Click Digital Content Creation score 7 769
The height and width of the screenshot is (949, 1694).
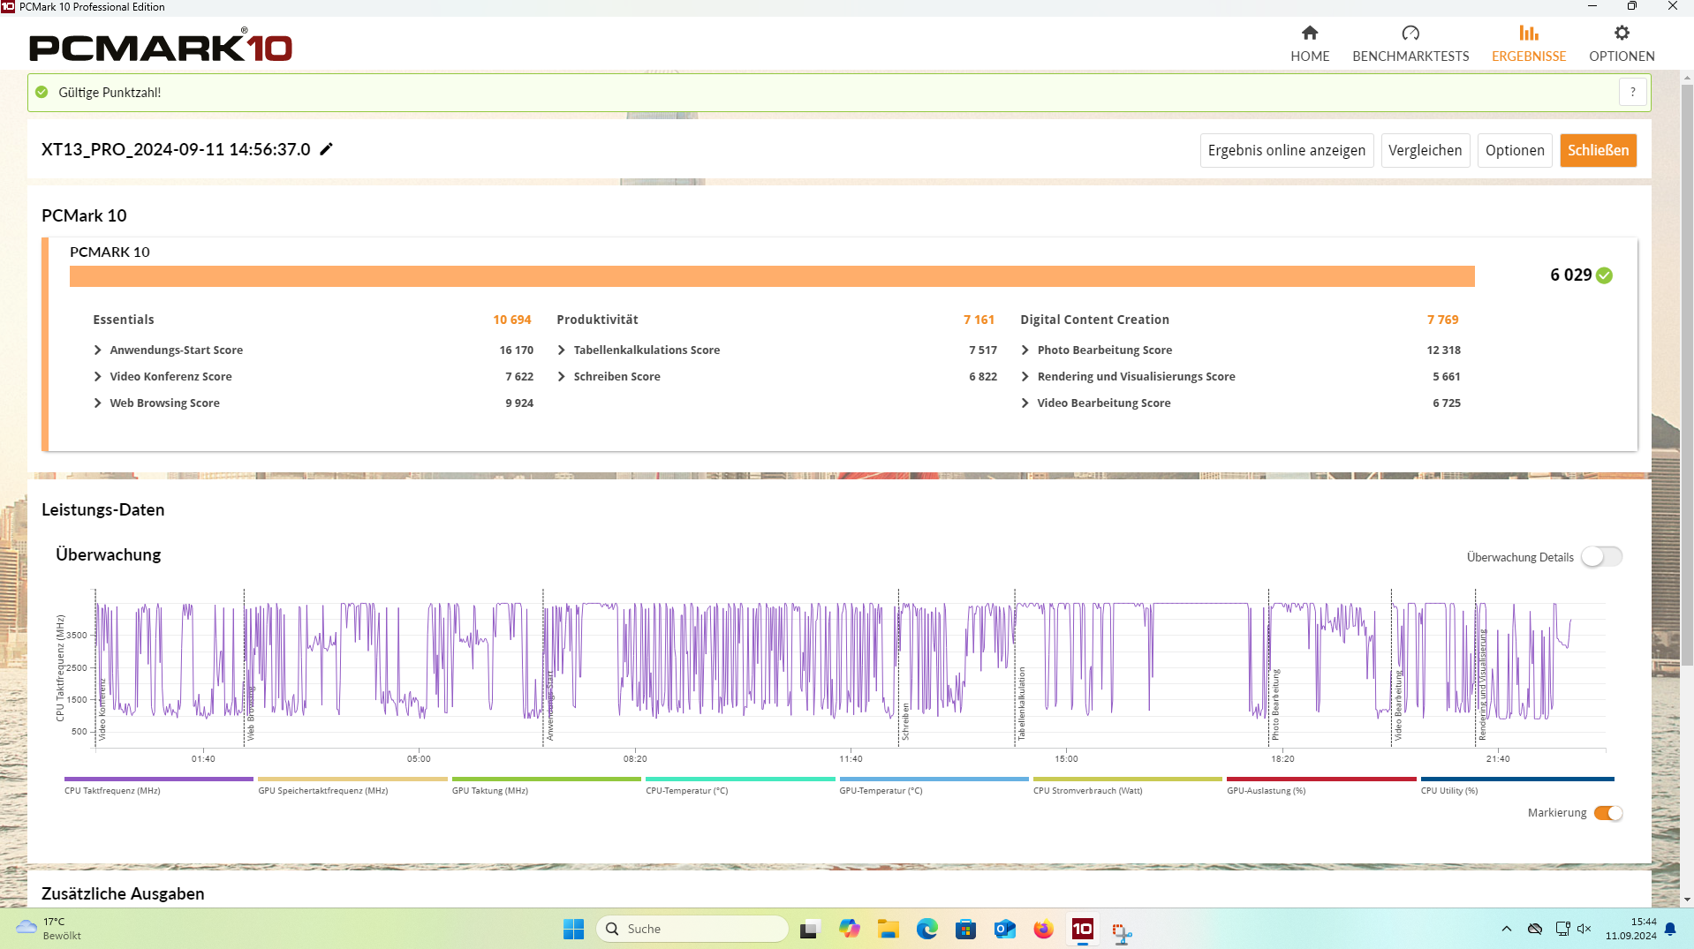[x=1442, y=320]
